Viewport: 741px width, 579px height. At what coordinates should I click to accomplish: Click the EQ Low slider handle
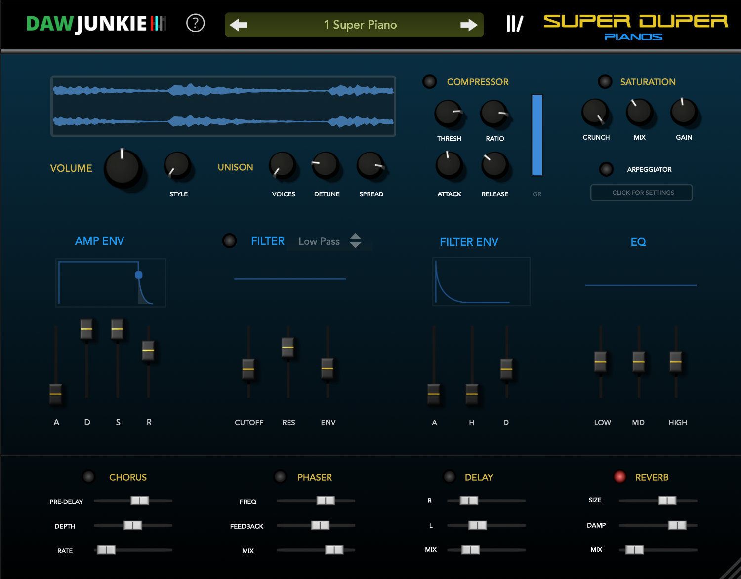tap(600, 362)
